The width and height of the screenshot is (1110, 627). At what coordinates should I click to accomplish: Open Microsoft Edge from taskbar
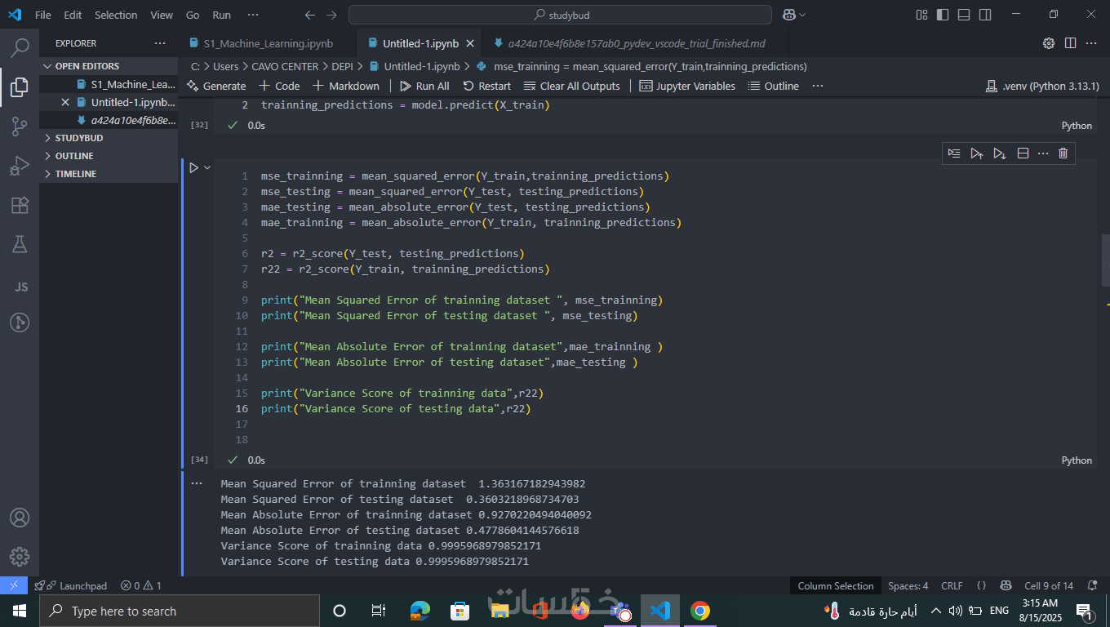tap(420, 611)
